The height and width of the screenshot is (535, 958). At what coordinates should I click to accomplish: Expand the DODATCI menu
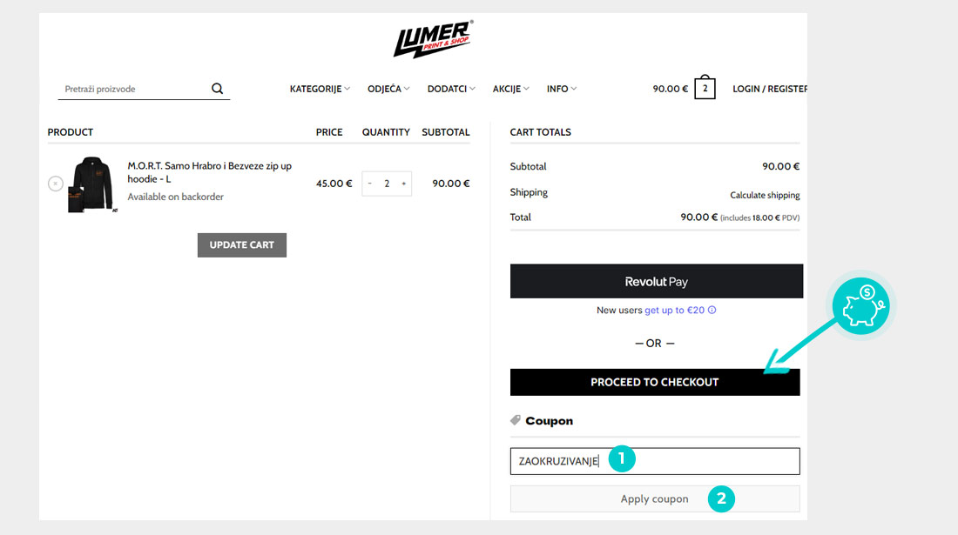tap(451, 89)
